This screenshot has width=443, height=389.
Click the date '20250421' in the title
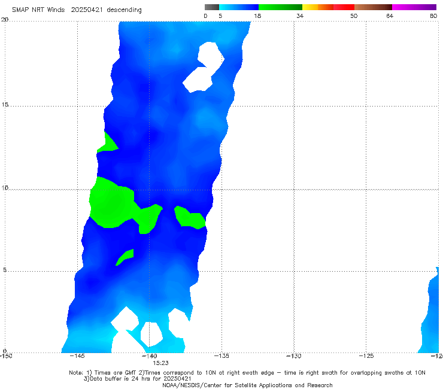(x=87, y=10)
